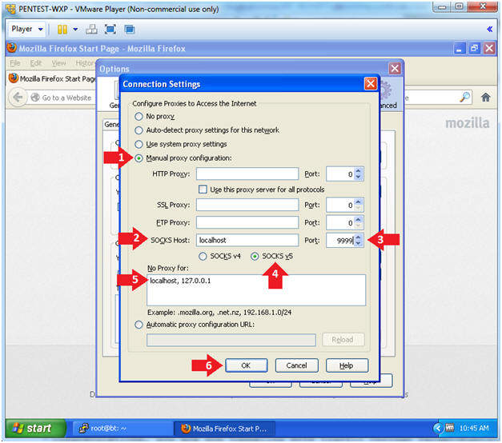Click the Firefox tab favicon icon
The image size is (502, 443).
(14, 78)
